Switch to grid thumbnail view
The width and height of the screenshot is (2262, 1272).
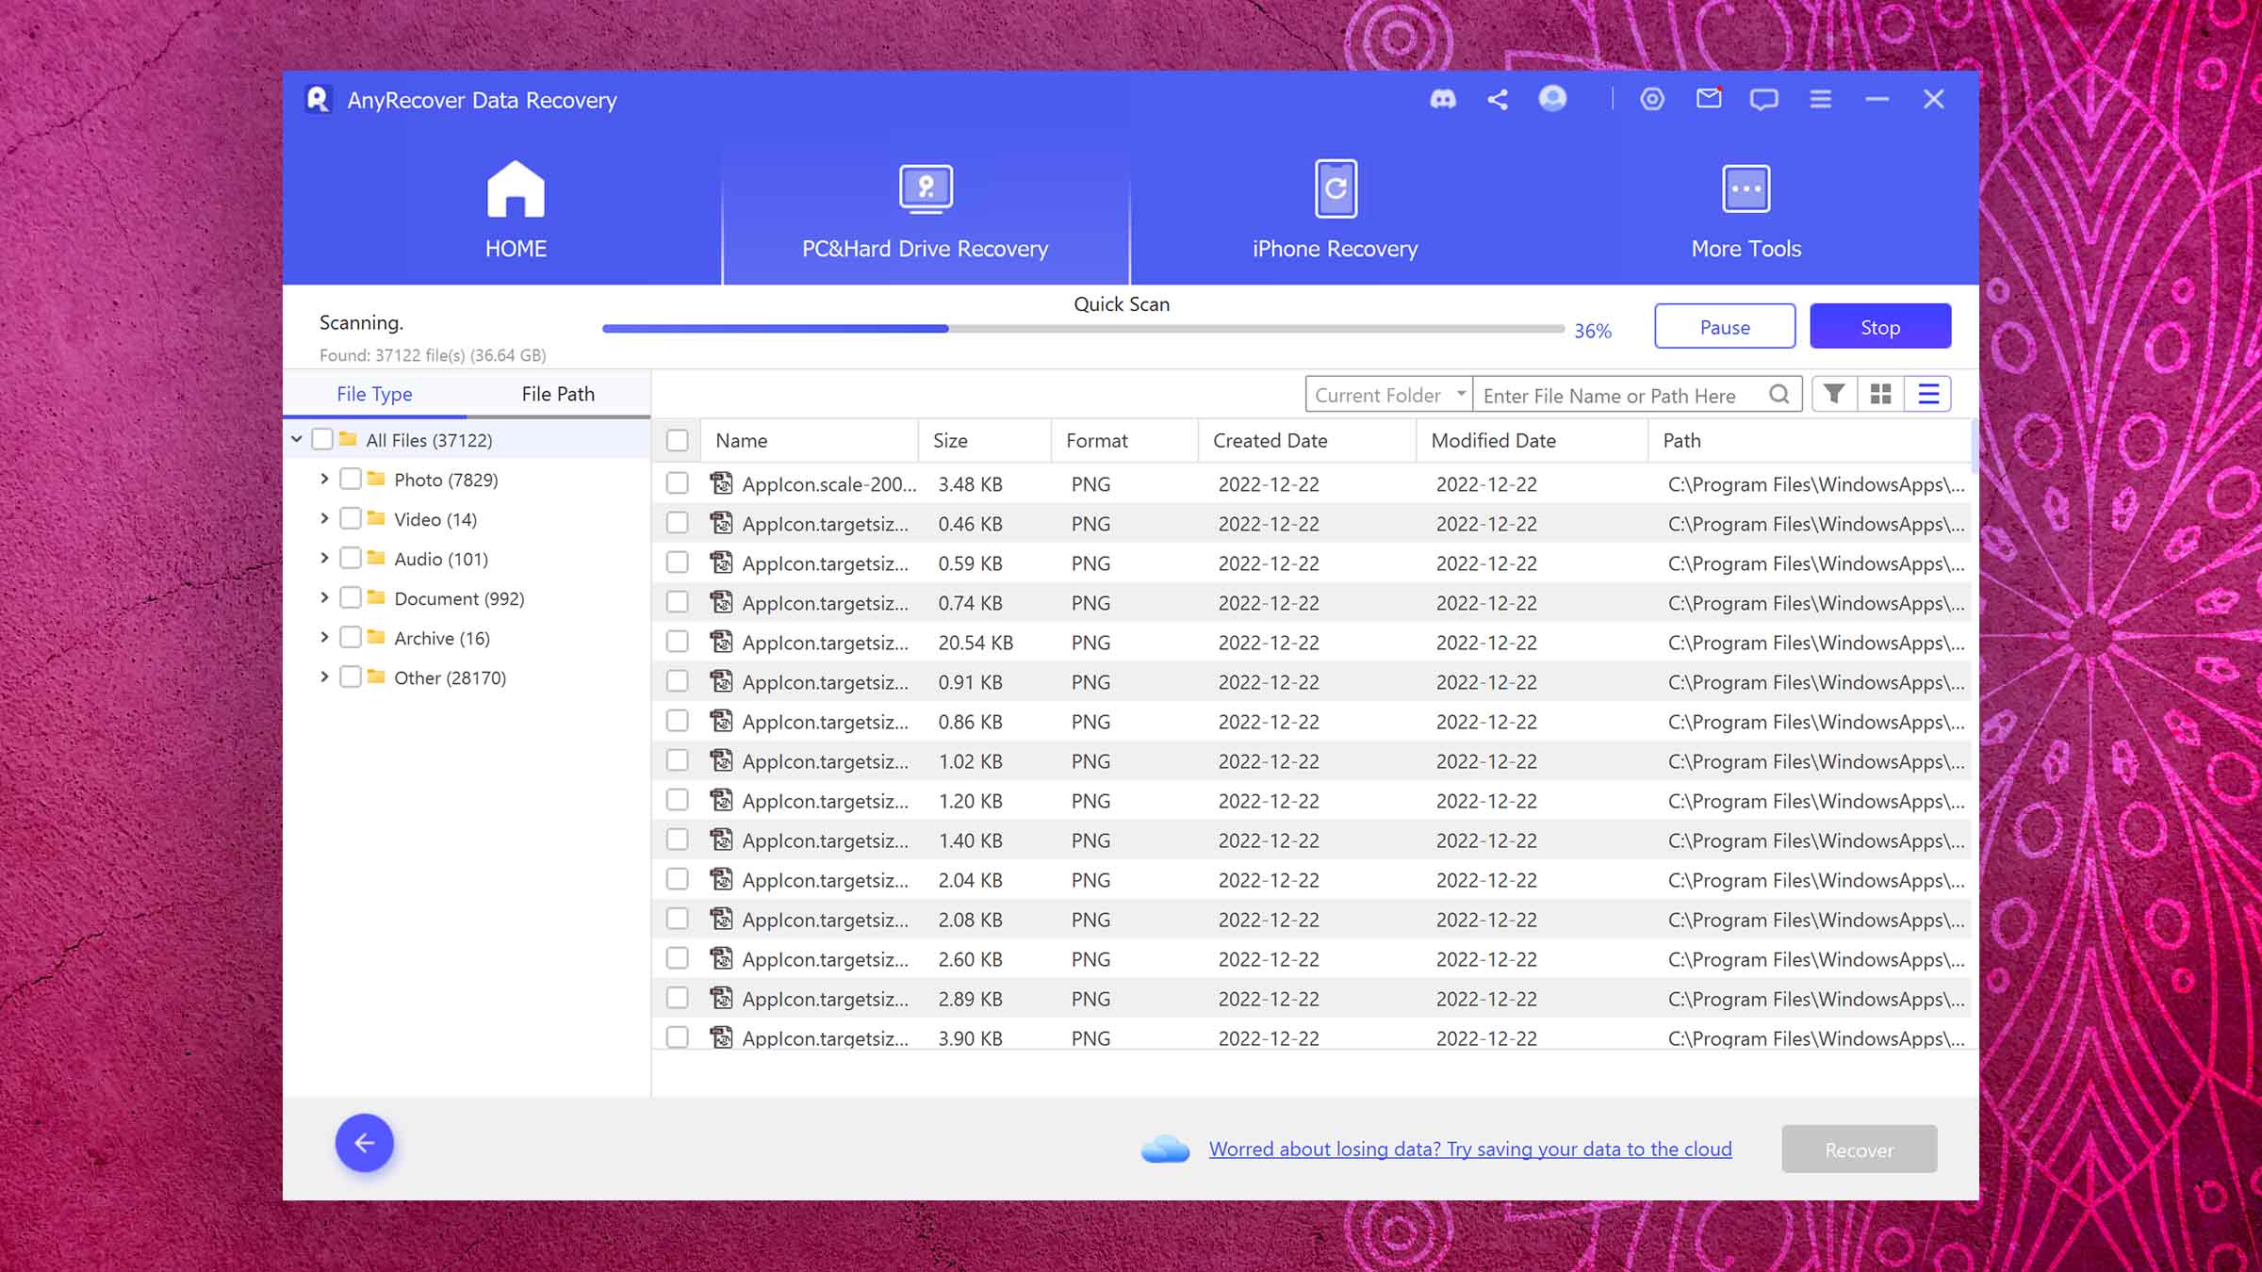coord(1880,394)
